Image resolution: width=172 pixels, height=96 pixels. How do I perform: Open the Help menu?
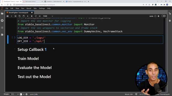pos(49,8)
